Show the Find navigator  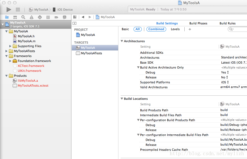[23, 17]
